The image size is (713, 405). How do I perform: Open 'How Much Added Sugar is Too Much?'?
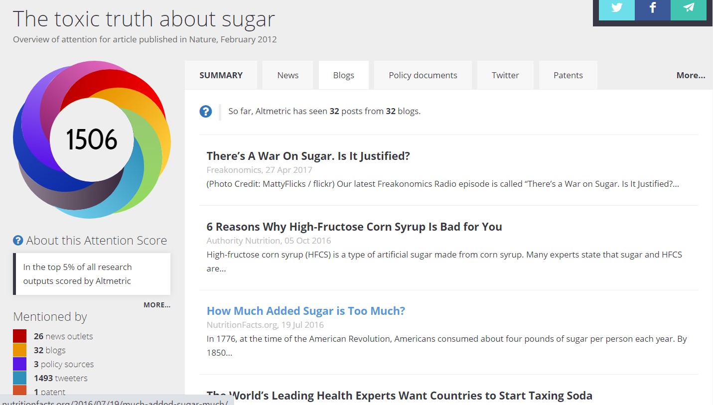tap(305, 311)
